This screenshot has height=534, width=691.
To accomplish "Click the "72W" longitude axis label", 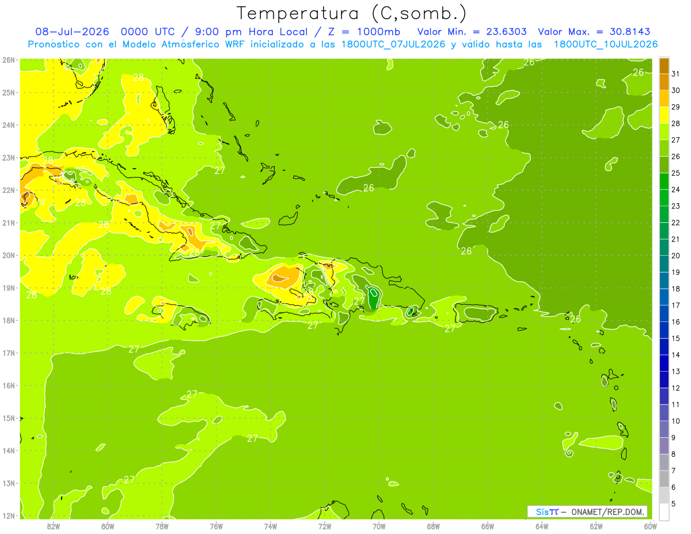I will [325, 526].
